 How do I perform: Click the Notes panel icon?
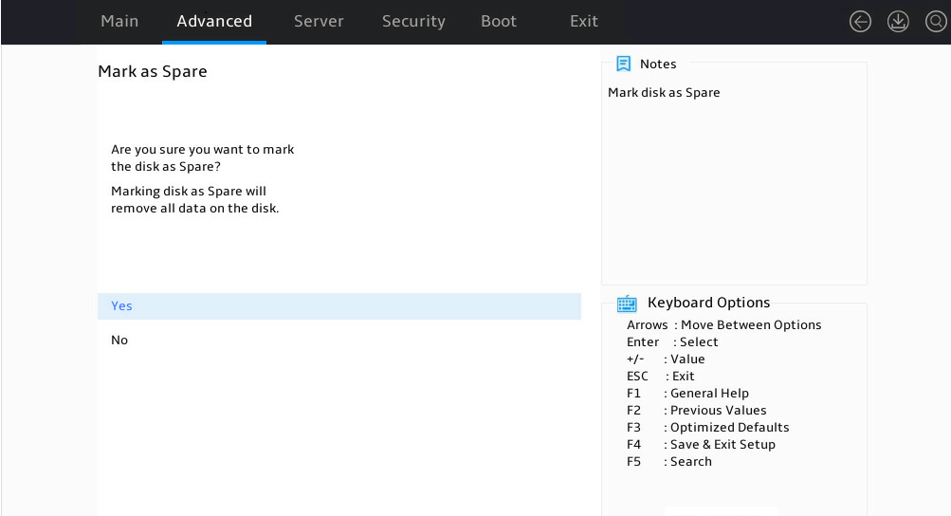[624, 64]
